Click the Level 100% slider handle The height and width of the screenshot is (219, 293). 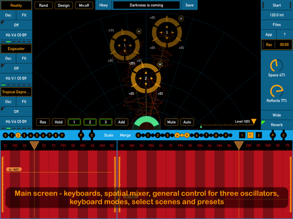tap(254, 122)
